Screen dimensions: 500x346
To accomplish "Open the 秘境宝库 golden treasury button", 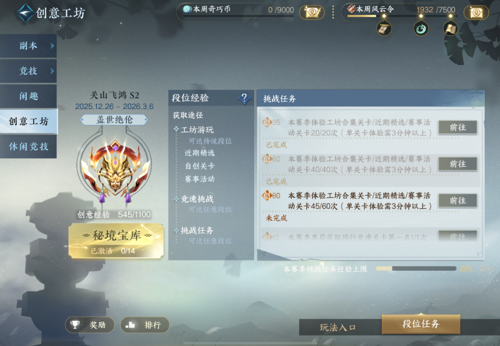I will tap(116, 241).
